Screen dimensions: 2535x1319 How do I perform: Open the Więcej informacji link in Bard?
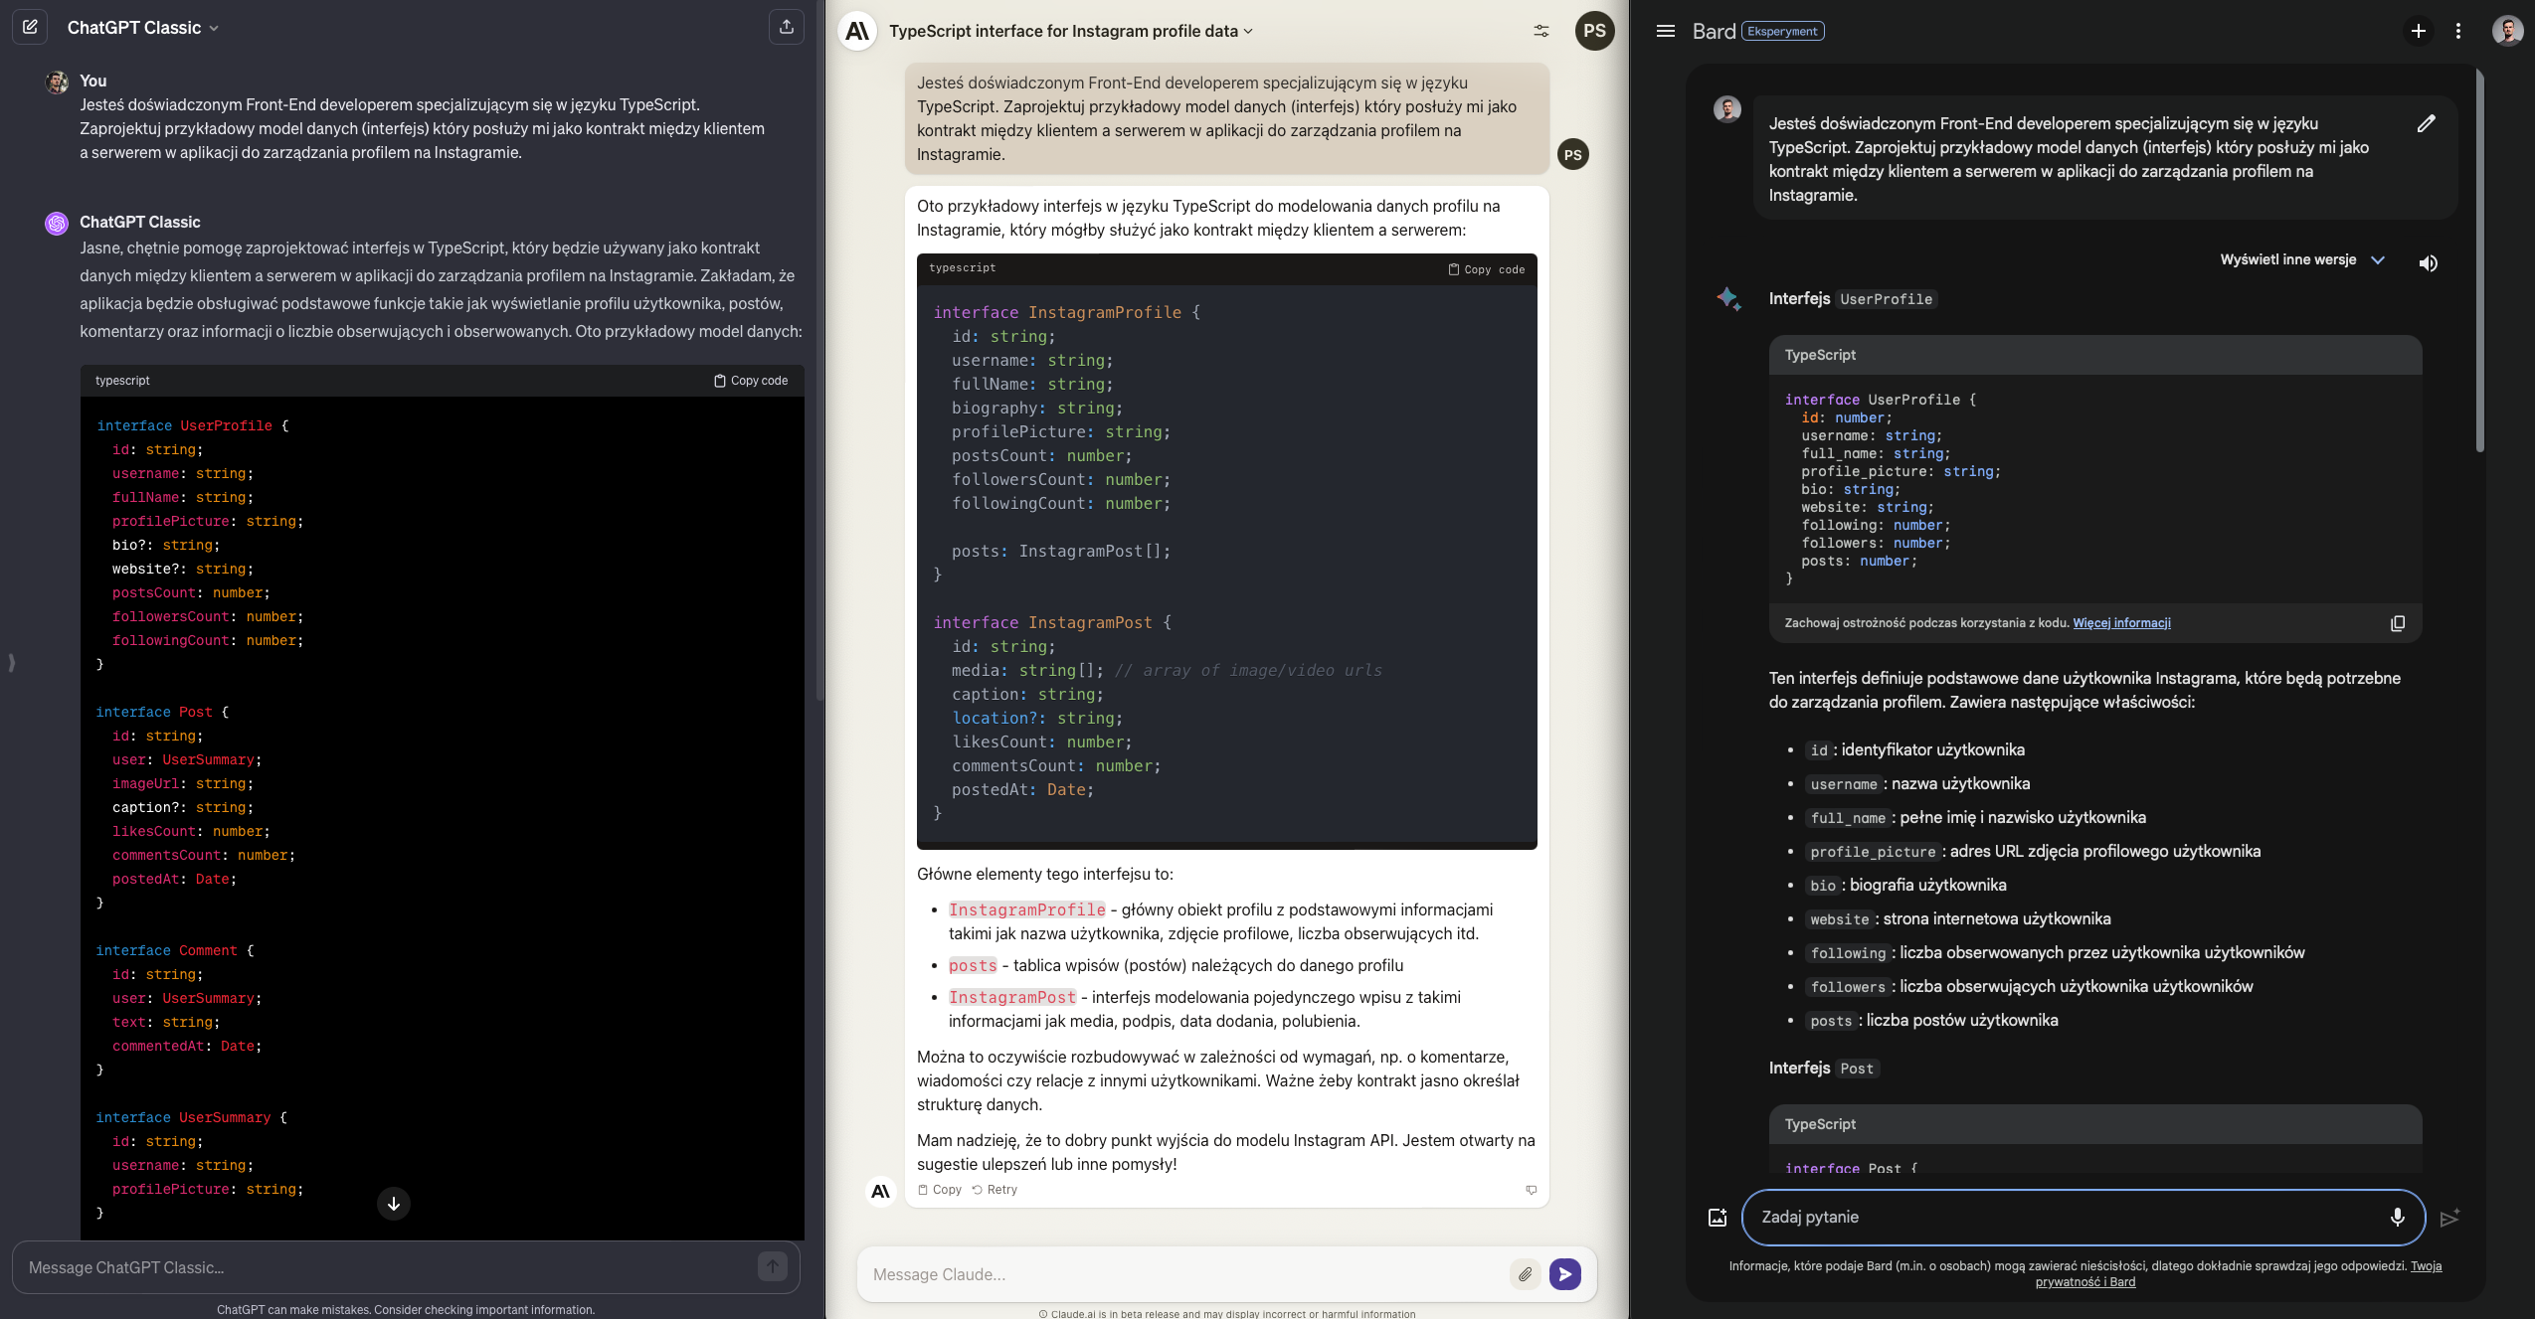click(2121, 623)
